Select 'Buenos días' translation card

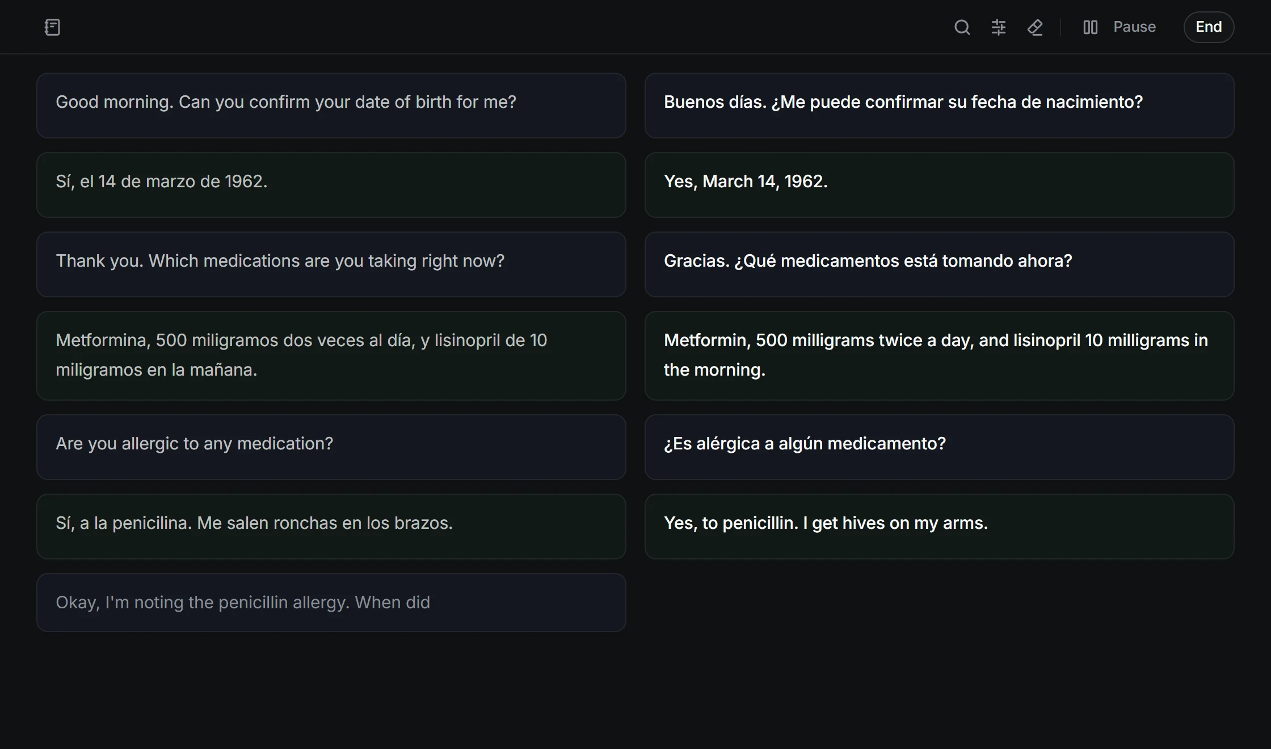939,106
